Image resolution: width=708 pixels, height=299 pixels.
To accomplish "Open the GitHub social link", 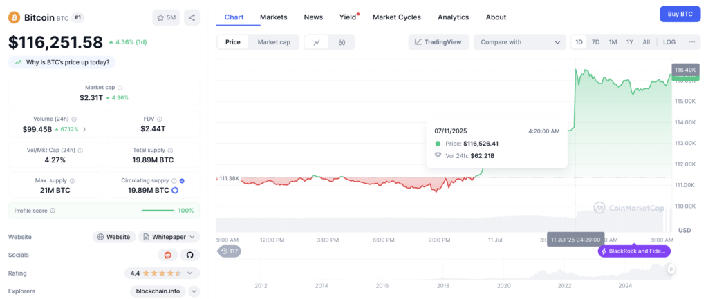I will point(189,255).
